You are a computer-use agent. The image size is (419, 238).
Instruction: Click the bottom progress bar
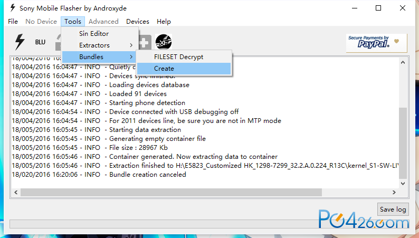209,224
